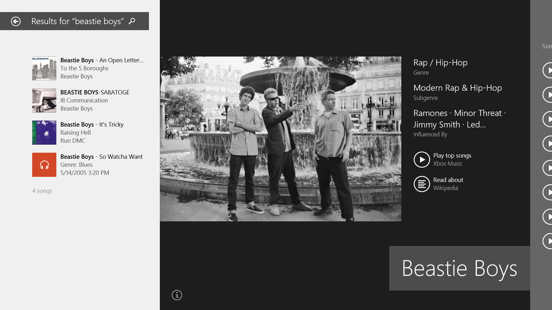552x310 pixels.
Task: Click the Raising Hell album art thumbnail
Action: pos(44,133)
